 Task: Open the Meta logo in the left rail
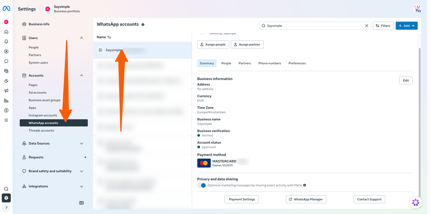pyautogui.click(x=6, y=8)
